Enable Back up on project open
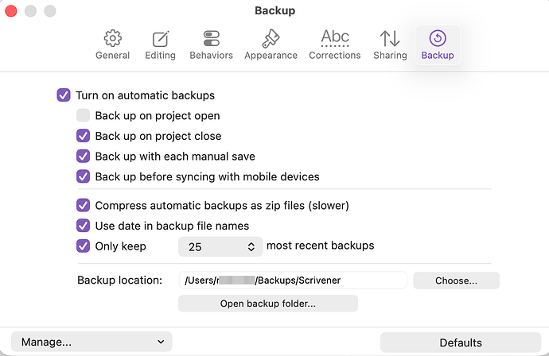 (83, 115)
